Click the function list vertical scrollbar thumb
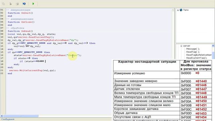 coord(213,55)
